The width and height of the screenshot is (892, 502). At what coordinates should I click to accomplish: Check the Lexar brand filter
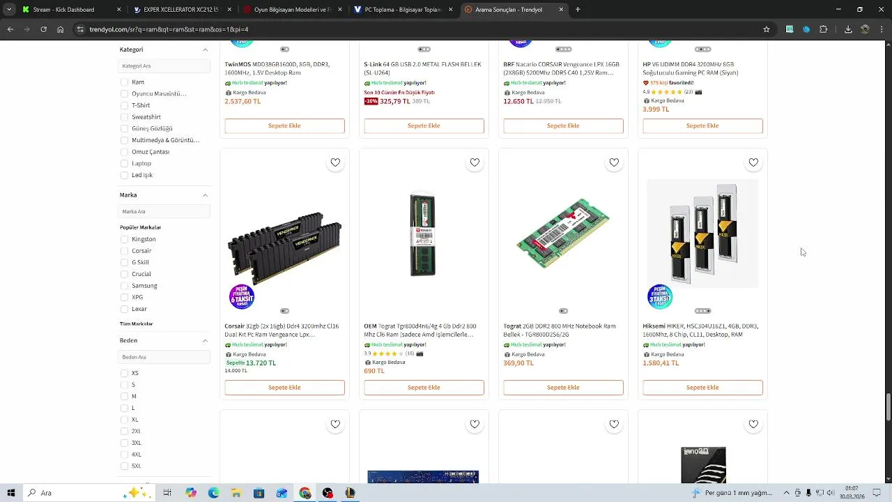(124, 309)
